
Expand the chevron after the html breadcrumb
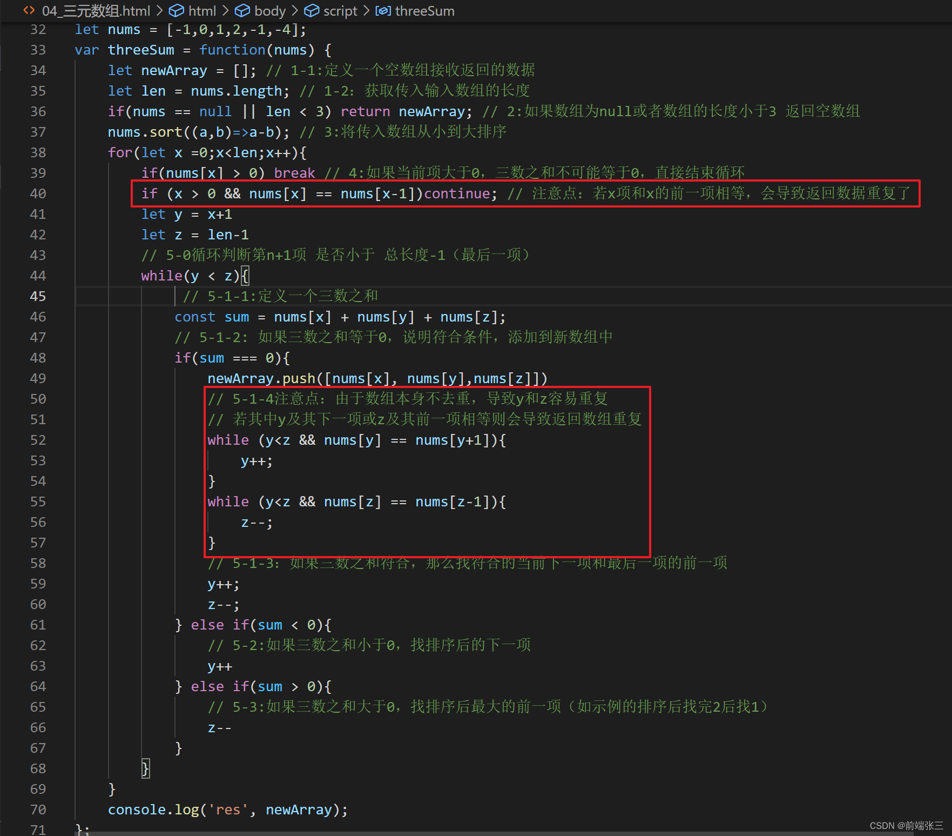click(x=225, y=11)
